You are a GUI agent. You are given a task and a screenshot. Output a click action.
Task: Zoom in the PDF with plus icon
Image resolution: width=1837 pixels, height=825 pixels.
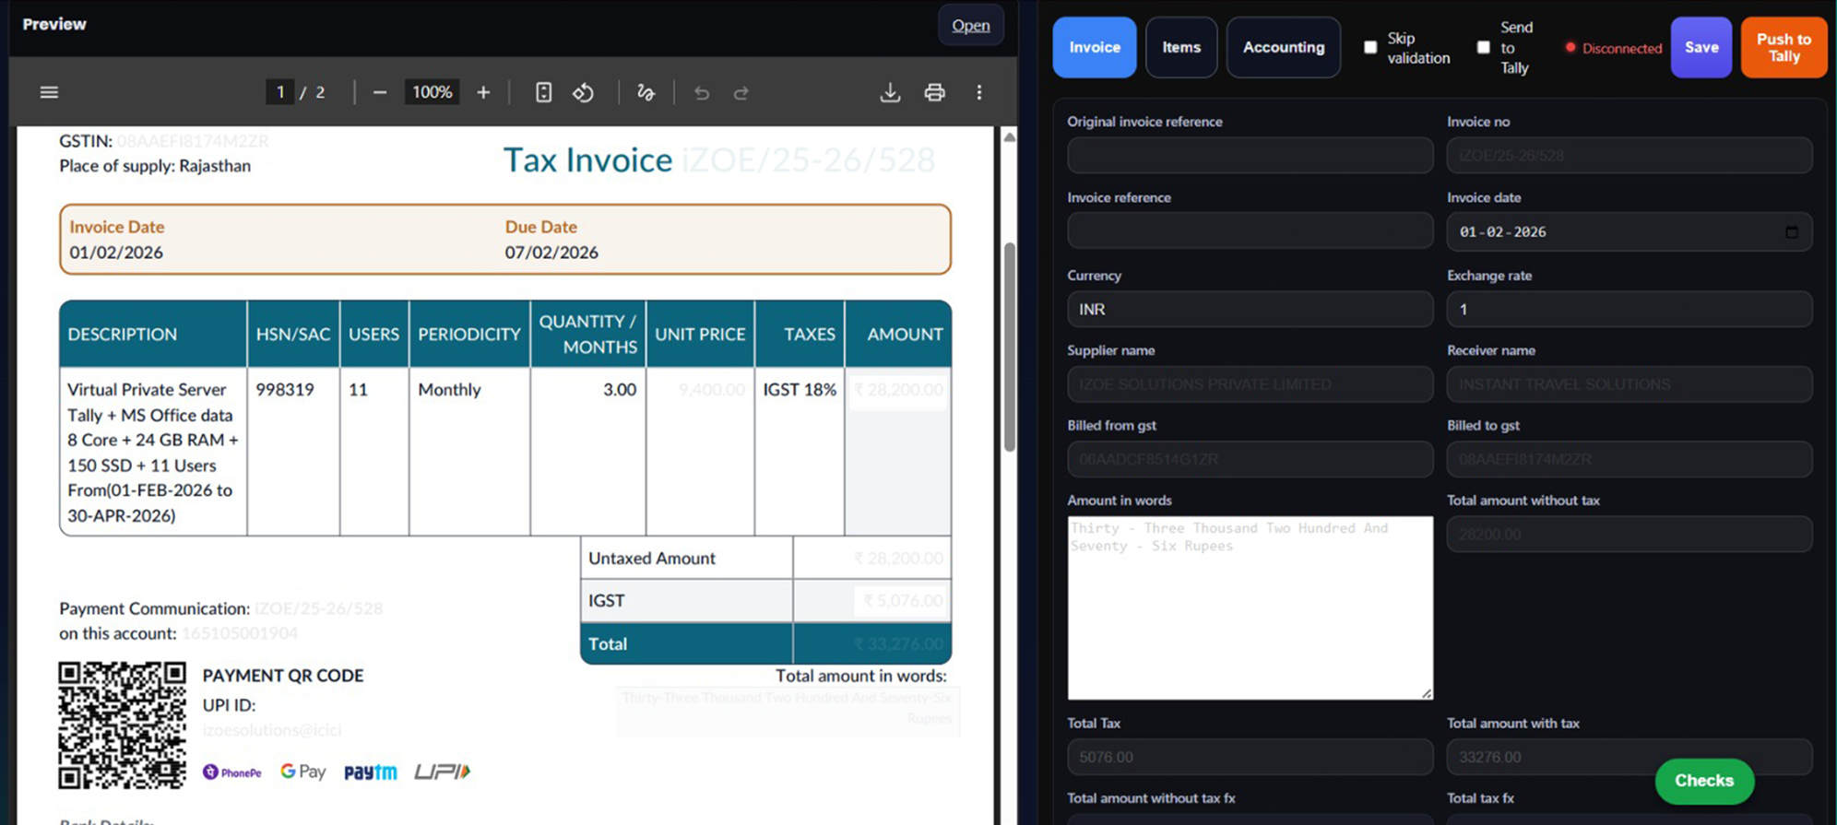coord(483,92)
